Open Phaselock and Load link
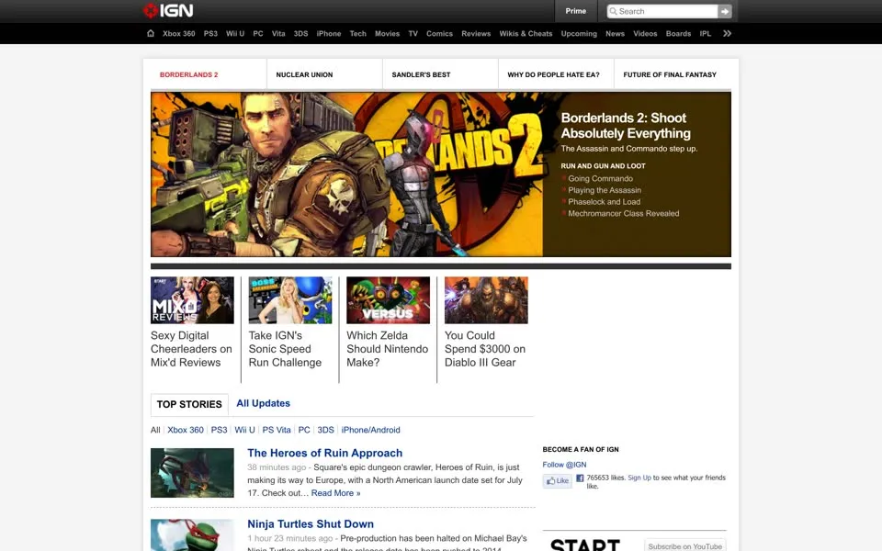 tap(605, 202)
